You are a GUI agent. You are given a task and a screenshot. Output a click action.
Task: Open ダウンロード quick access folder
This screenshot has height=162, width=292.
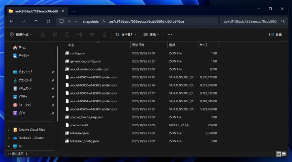(23, 80)
